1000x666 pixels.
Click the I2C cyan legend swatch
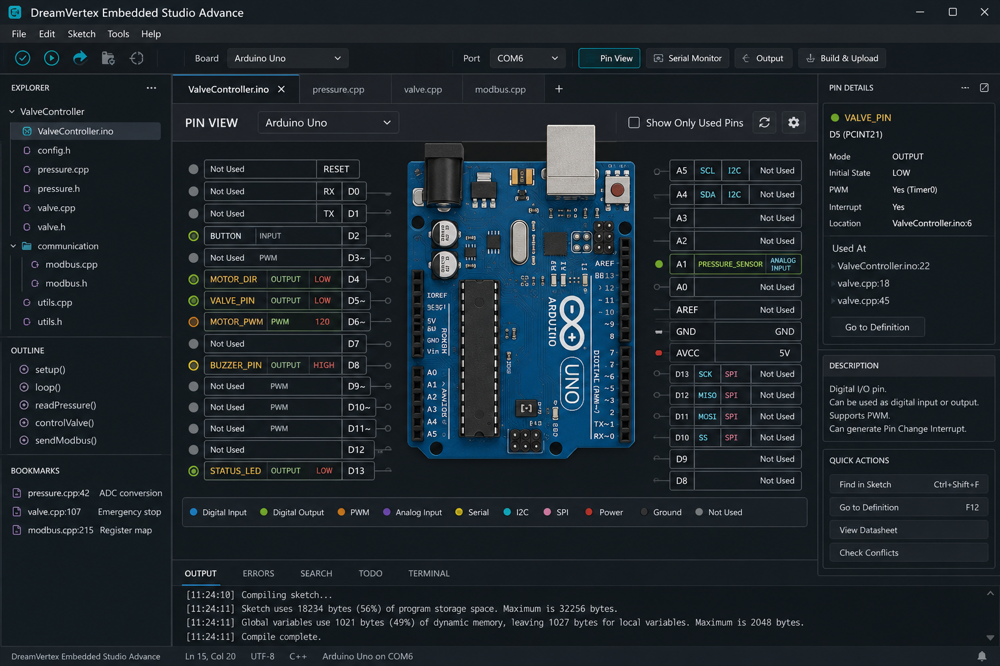[x=507, y=512]
